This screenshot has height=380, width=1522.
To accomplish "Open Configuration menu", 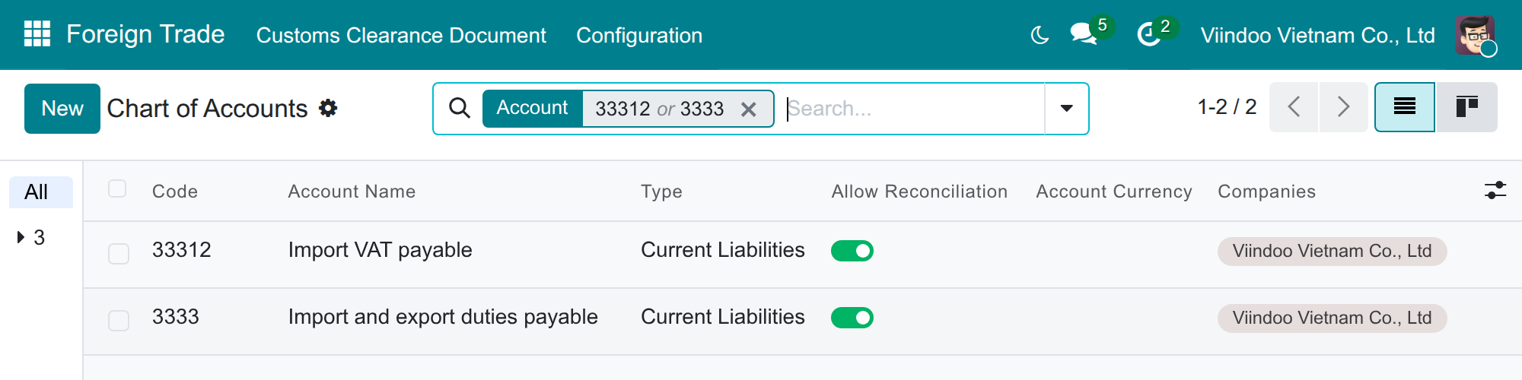I will tap(639, 35).
